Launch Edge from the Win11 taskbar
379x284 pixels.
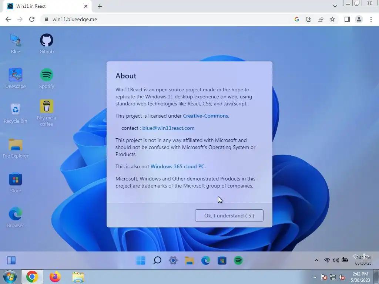point(206,260)
